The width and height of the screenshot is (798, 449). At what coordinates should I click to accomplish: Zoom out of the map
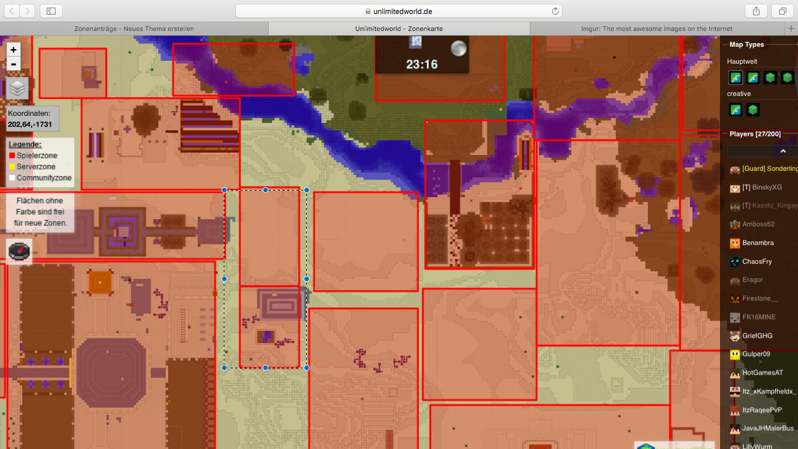(13, 64)
